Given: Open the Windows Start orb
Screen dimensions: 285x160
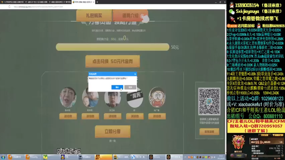Looking at the screenshot, I should [x=3, y=157].
